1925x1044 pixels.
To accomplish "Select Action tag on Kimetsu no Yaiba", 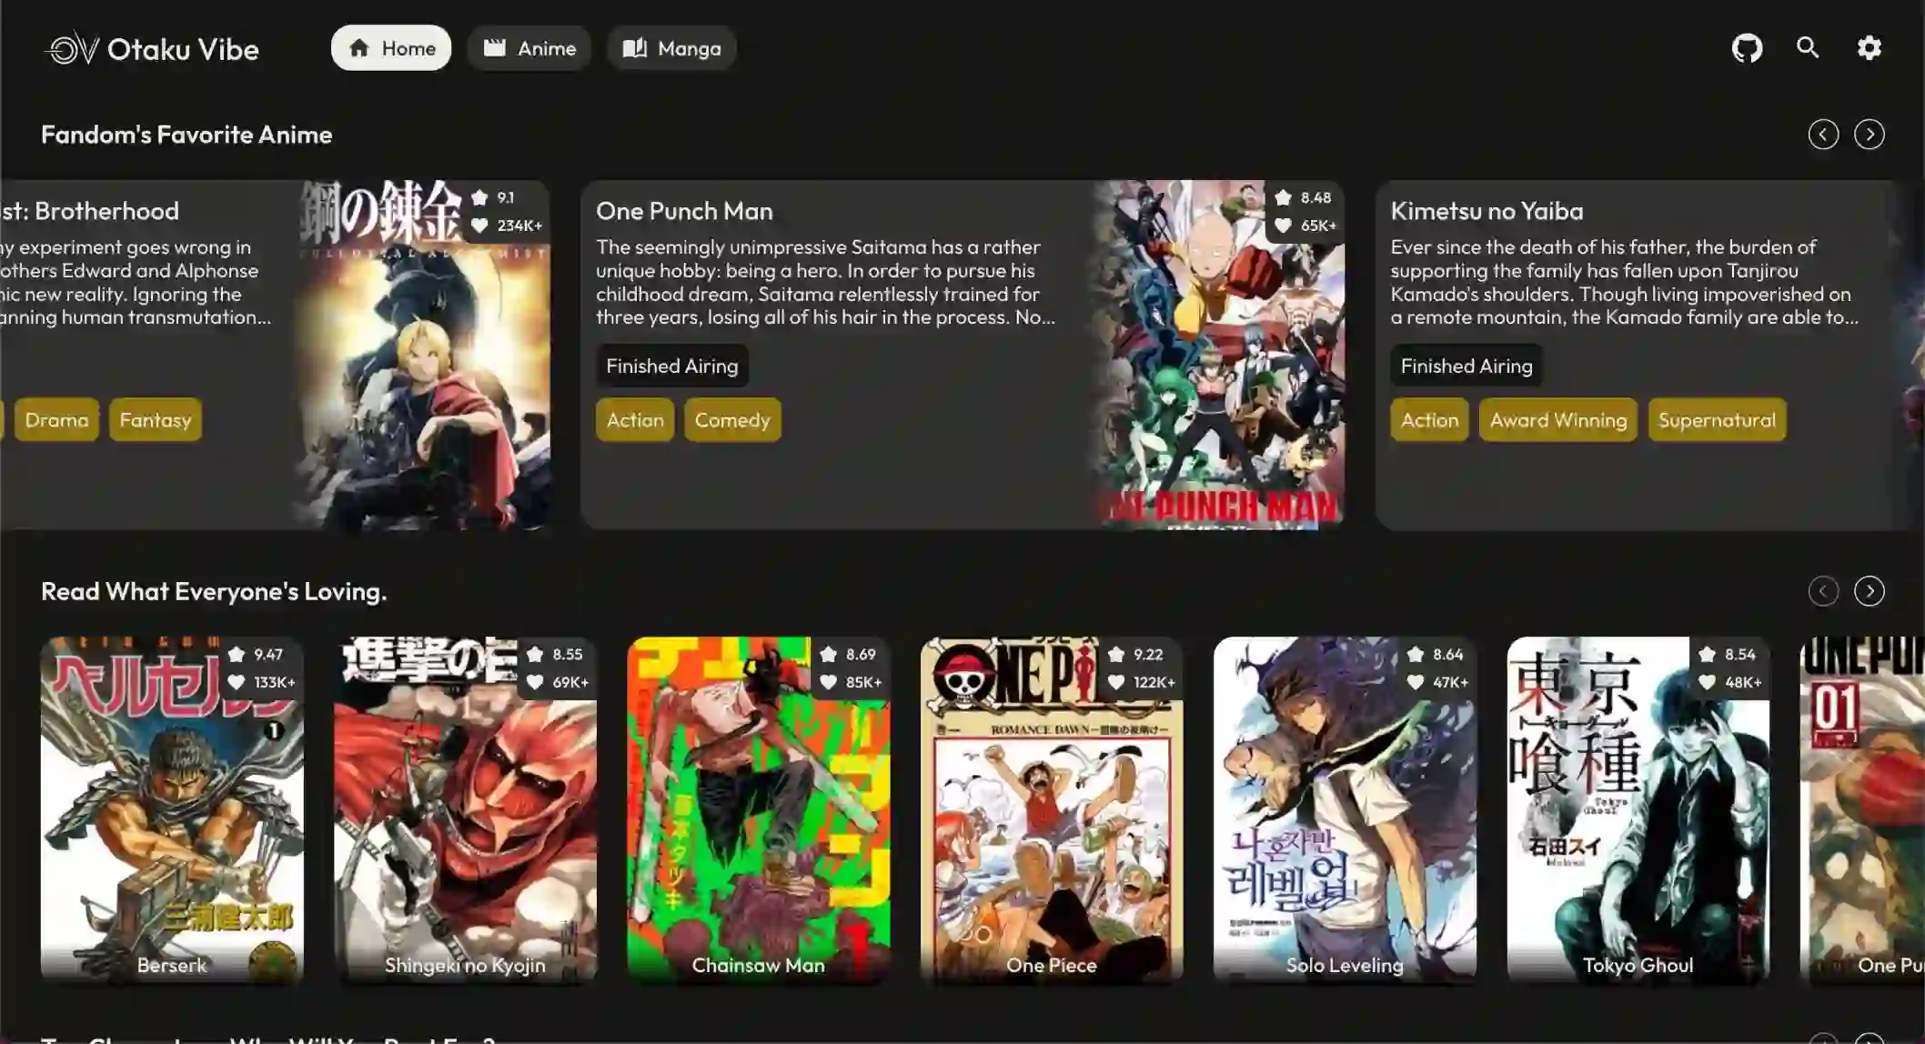I will tap(1429, 420).
